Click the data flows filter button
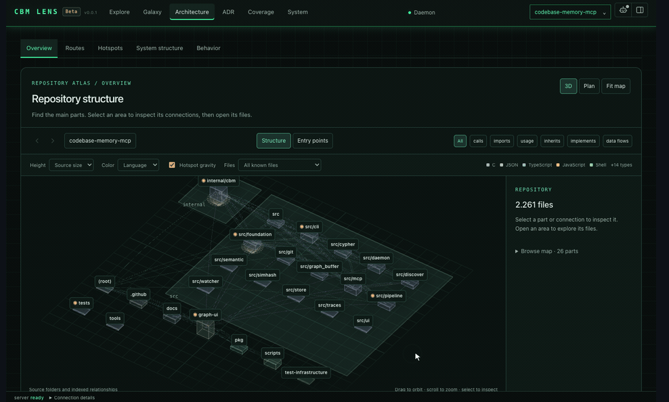The height and width of the screenshot is (402, 669). pyautogui.click(x=618, y=141)
